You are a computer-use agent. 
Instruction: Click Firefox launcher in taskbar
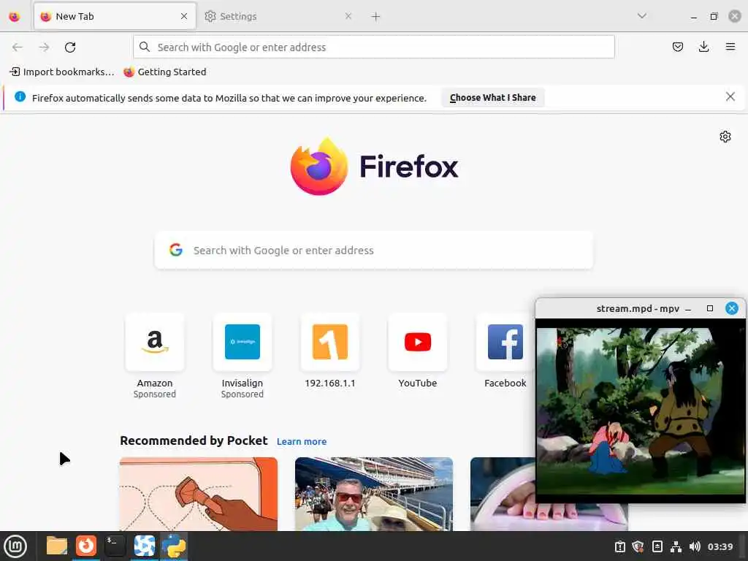click(86, 546)
